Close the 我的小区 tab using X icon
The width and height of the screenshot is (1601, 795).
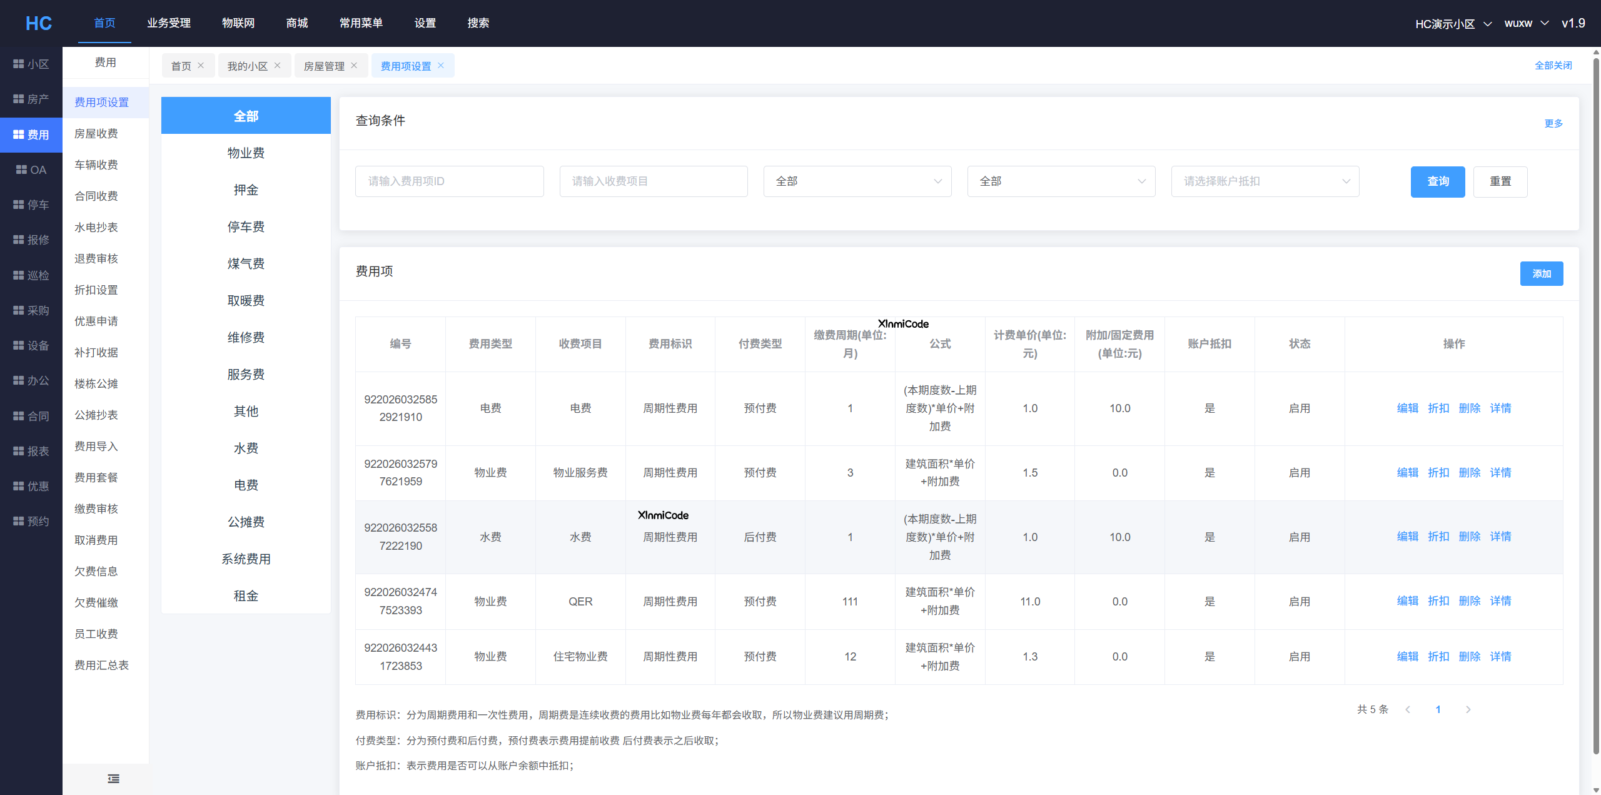click(x=277, y=65)
